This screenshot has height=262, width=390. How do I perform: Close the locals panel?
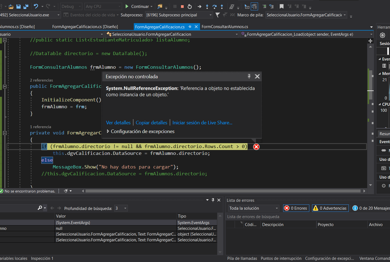click(x=219, y=200)
